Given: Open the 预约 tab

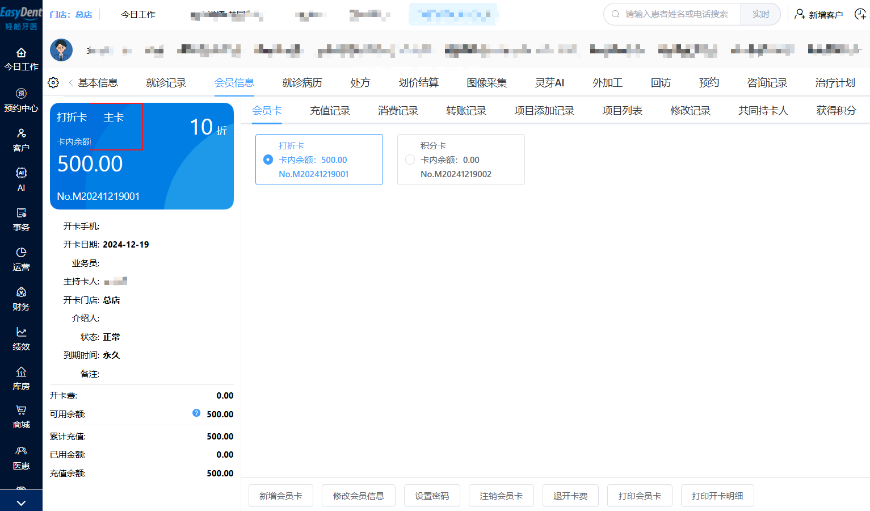Looking at the screenshot, I should click(709, 83).
